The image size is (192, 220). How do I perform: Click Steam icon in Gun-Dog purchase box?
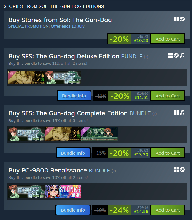pos(182,19)
